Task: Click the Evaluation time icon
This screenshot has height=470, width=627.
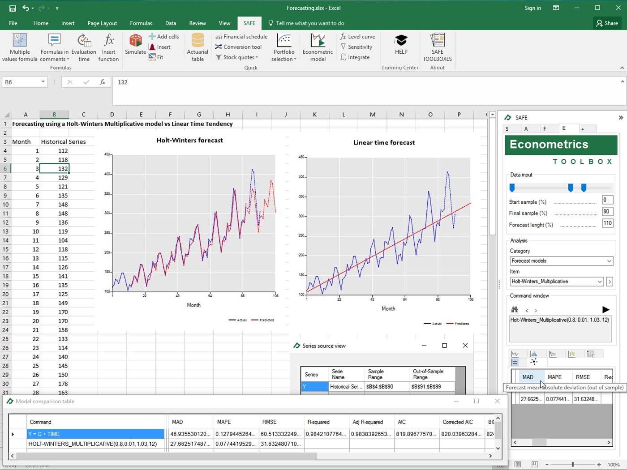Action: point(84,48)
